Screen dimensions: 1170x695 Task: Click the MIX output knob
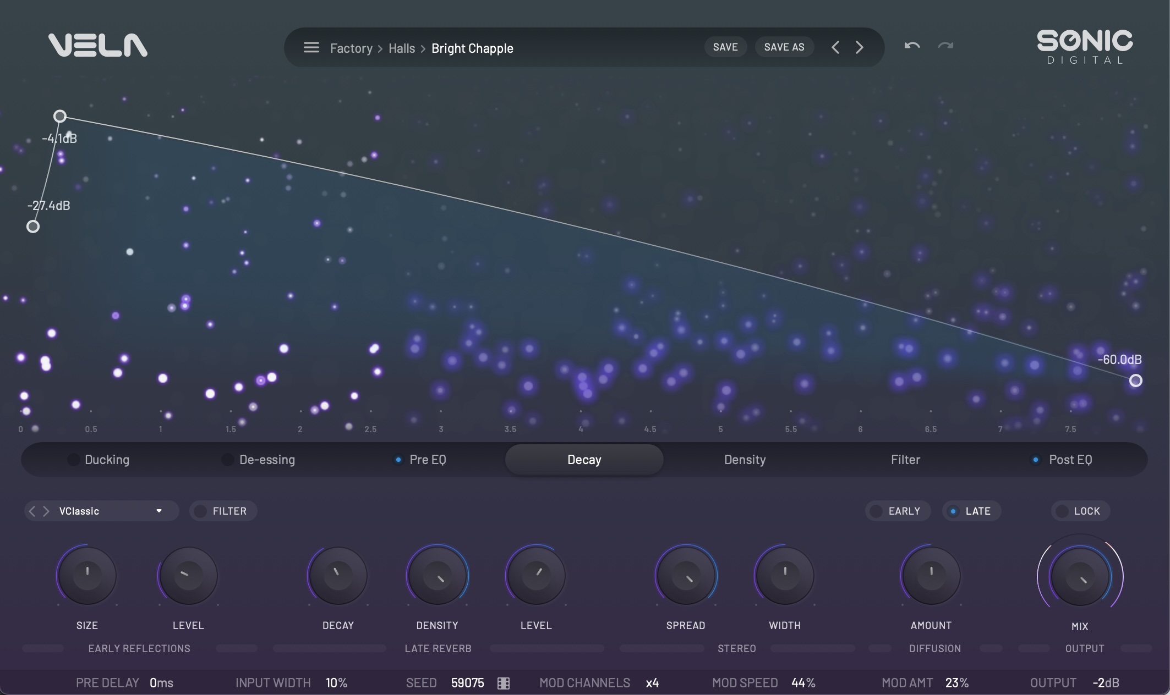[x=1080, y=576]
